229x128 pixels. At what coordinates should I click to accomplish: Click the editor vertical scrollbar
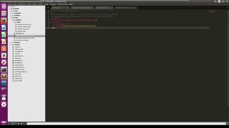228,58
